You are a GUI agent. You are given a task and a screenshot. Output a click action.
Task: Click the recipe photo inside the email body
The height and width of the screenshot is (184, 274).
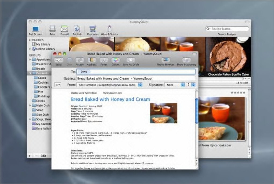[x=164, y=113]
